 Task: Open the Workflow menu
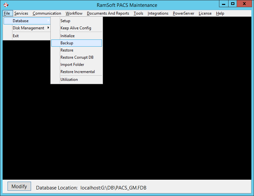74,13
